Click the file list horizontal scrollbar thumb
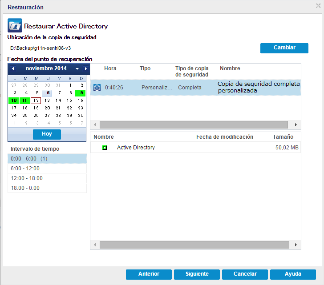The image size is (324, 285). (194, 245)
